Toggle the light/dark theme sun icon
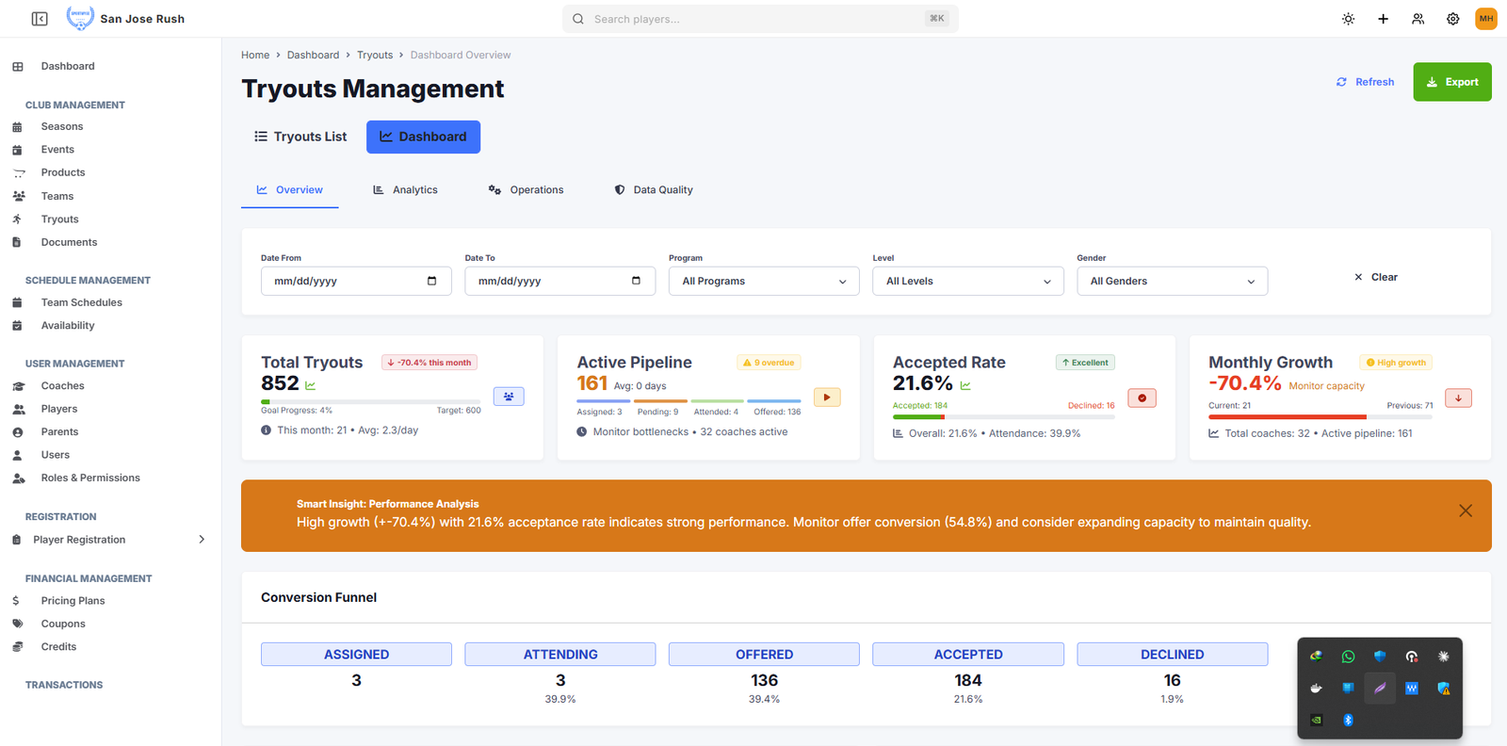The image size is (1507, 746). click(x=1348, y=19)
